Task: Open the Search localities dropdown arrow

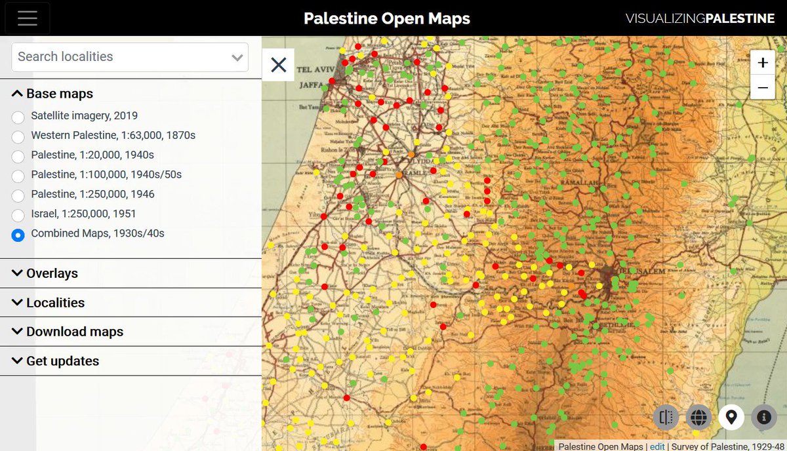Action: coord(237,58)
